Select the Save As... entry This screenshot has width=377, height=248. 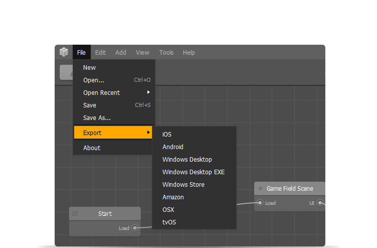point(113,118)
